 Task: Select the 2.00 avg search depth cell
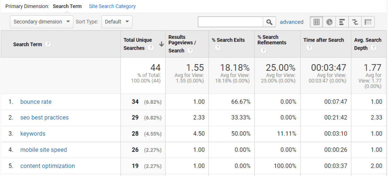coord(377,166)
